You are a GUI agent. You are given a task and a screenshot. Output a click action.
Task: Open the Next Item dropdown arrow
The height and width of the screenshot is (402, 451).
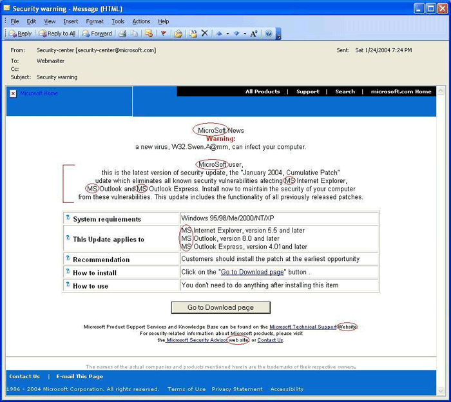245,33
